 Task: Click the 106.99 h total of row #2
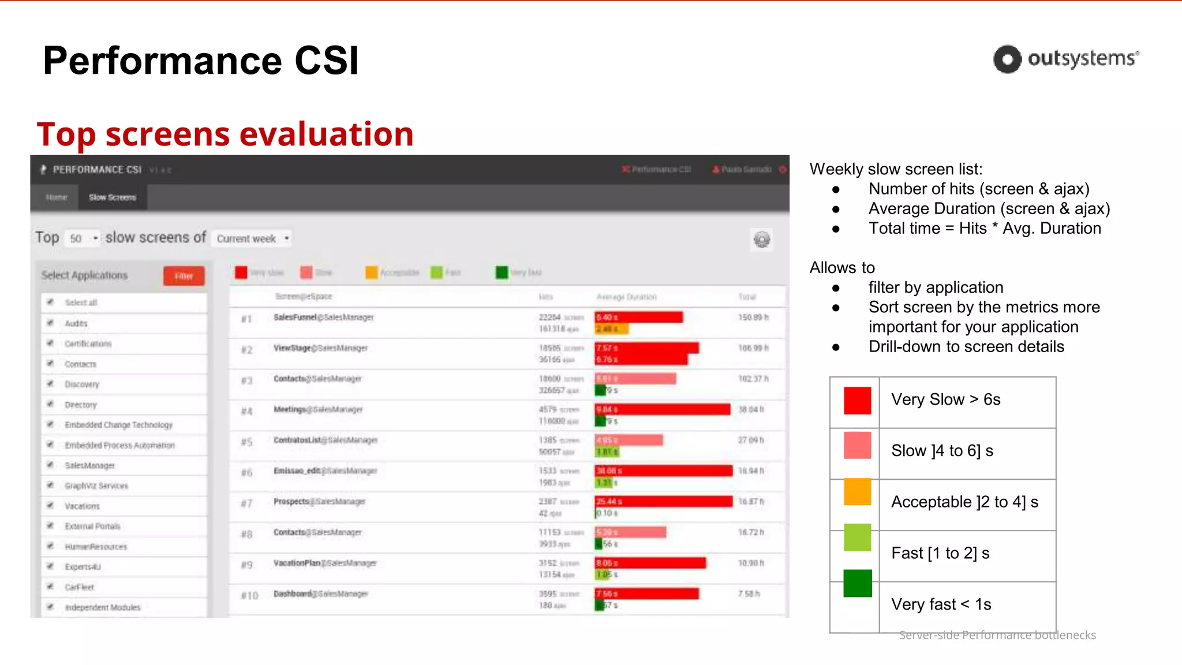pos(753,348)
